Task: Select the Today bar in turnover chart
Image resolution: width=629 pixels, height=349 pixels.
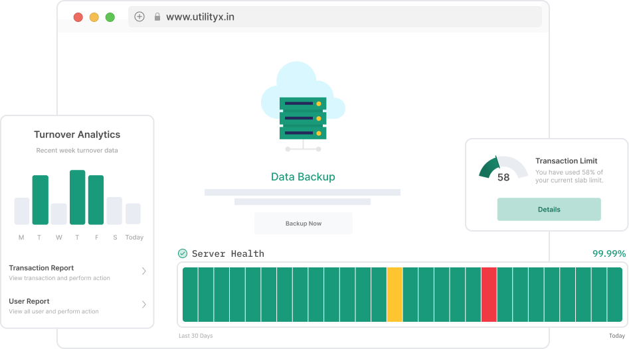Action: (x=134, y=214)
